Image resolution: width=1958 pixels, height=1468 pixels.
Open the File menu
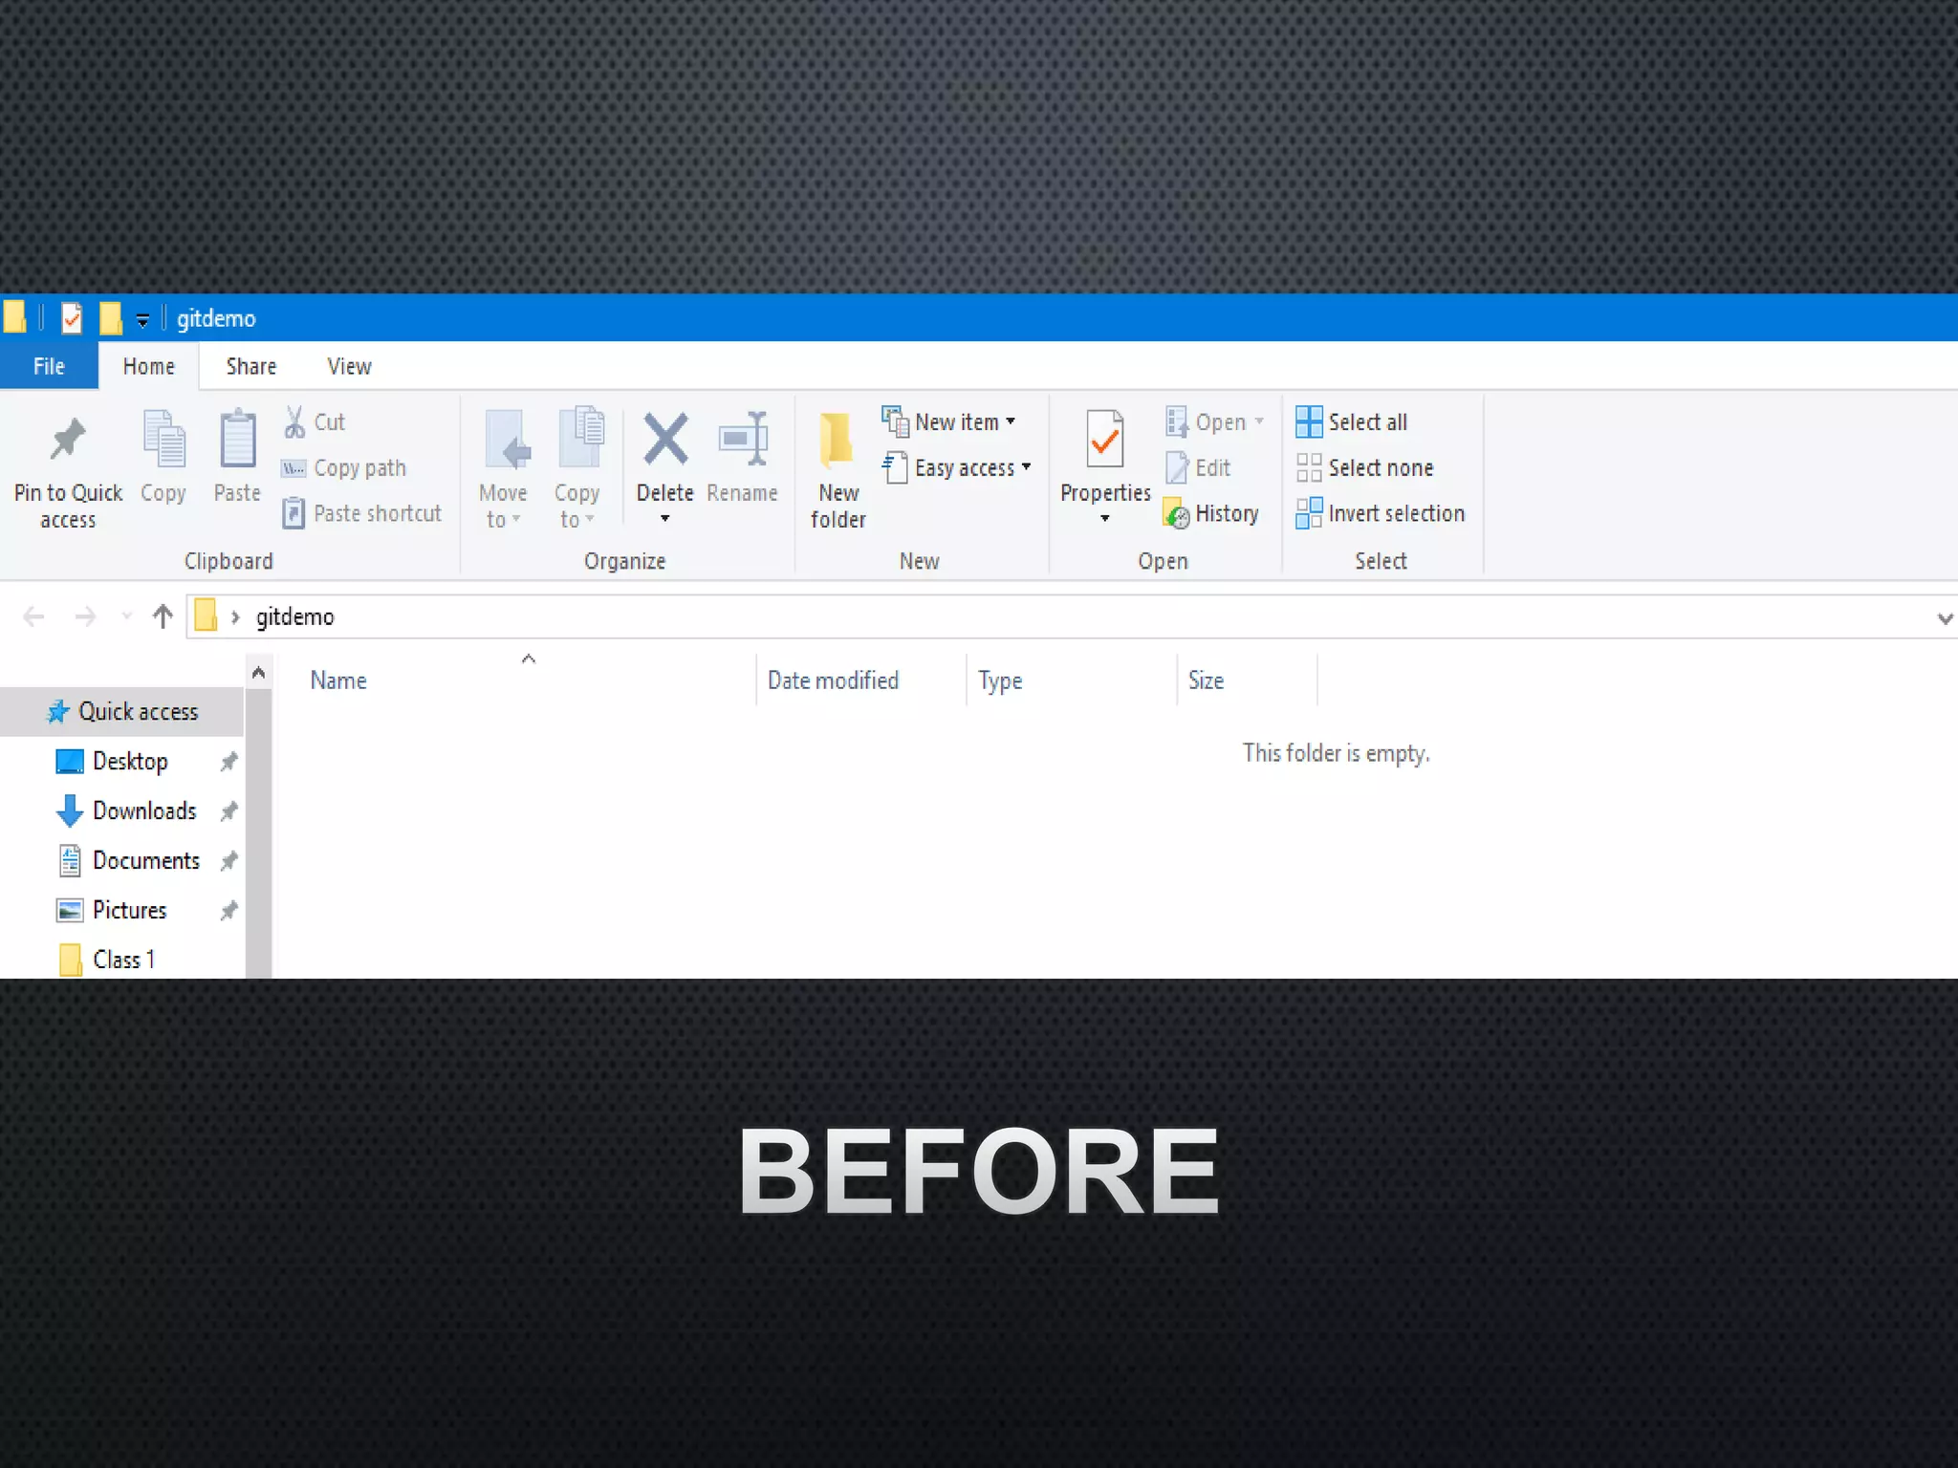coord(49,367)
